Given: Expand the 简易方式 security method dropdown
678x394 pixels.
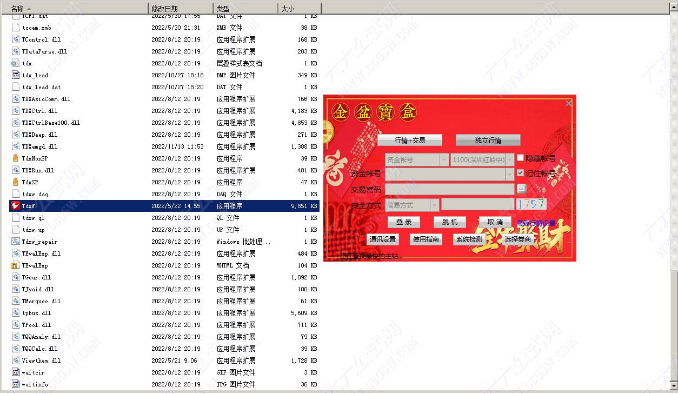Looking at the screenshot, I should [435, 204].
